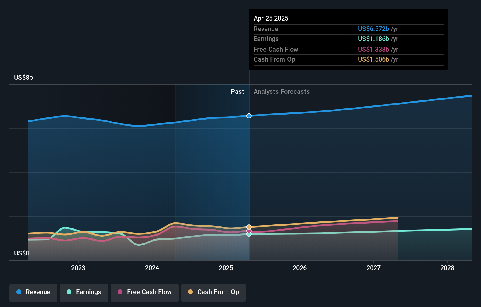Toggle the Cash From Op legend button
The image size is (481, 307).
(214, 293)
